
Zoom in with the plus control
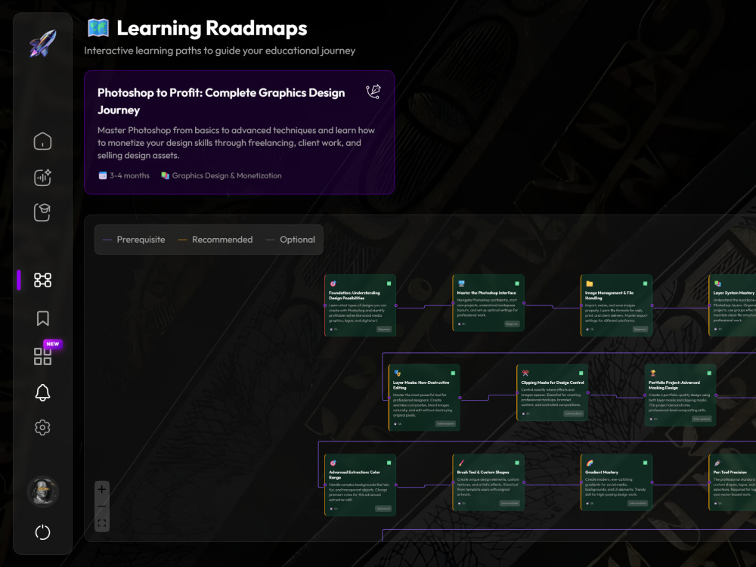(102, 489)
